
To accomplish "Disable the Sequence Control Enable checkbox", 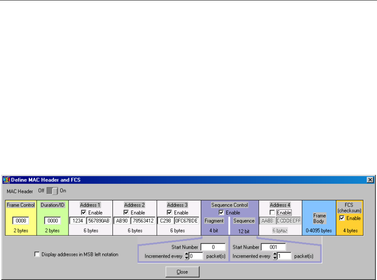I will 221,212.
